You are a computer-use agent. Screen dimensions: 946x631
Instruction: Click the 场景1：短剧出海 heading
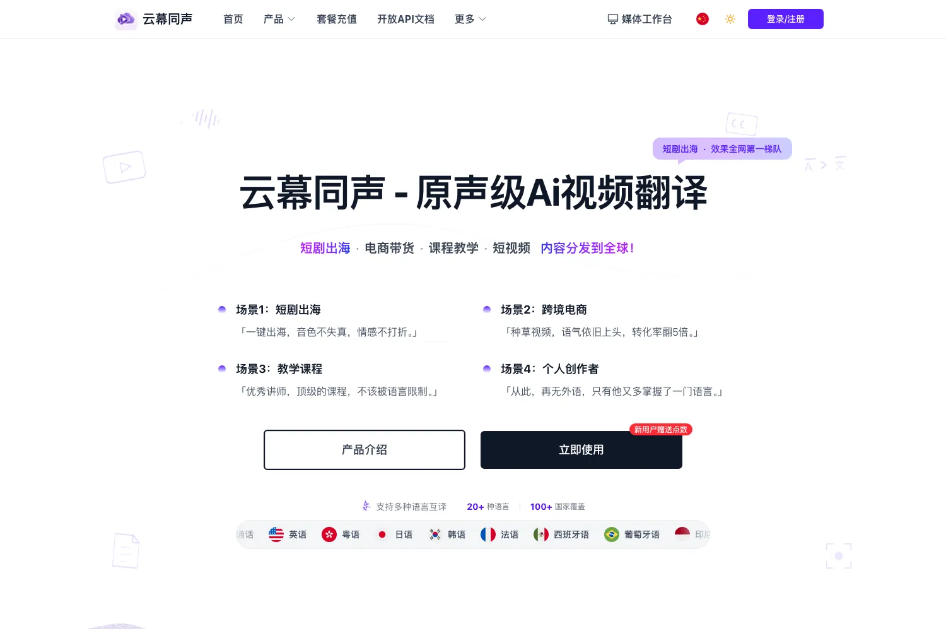point(278,310)
